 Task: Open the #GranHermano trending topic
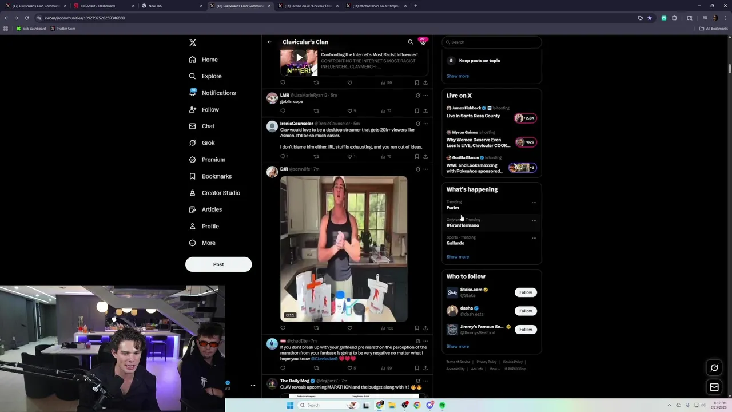[463, 225]
